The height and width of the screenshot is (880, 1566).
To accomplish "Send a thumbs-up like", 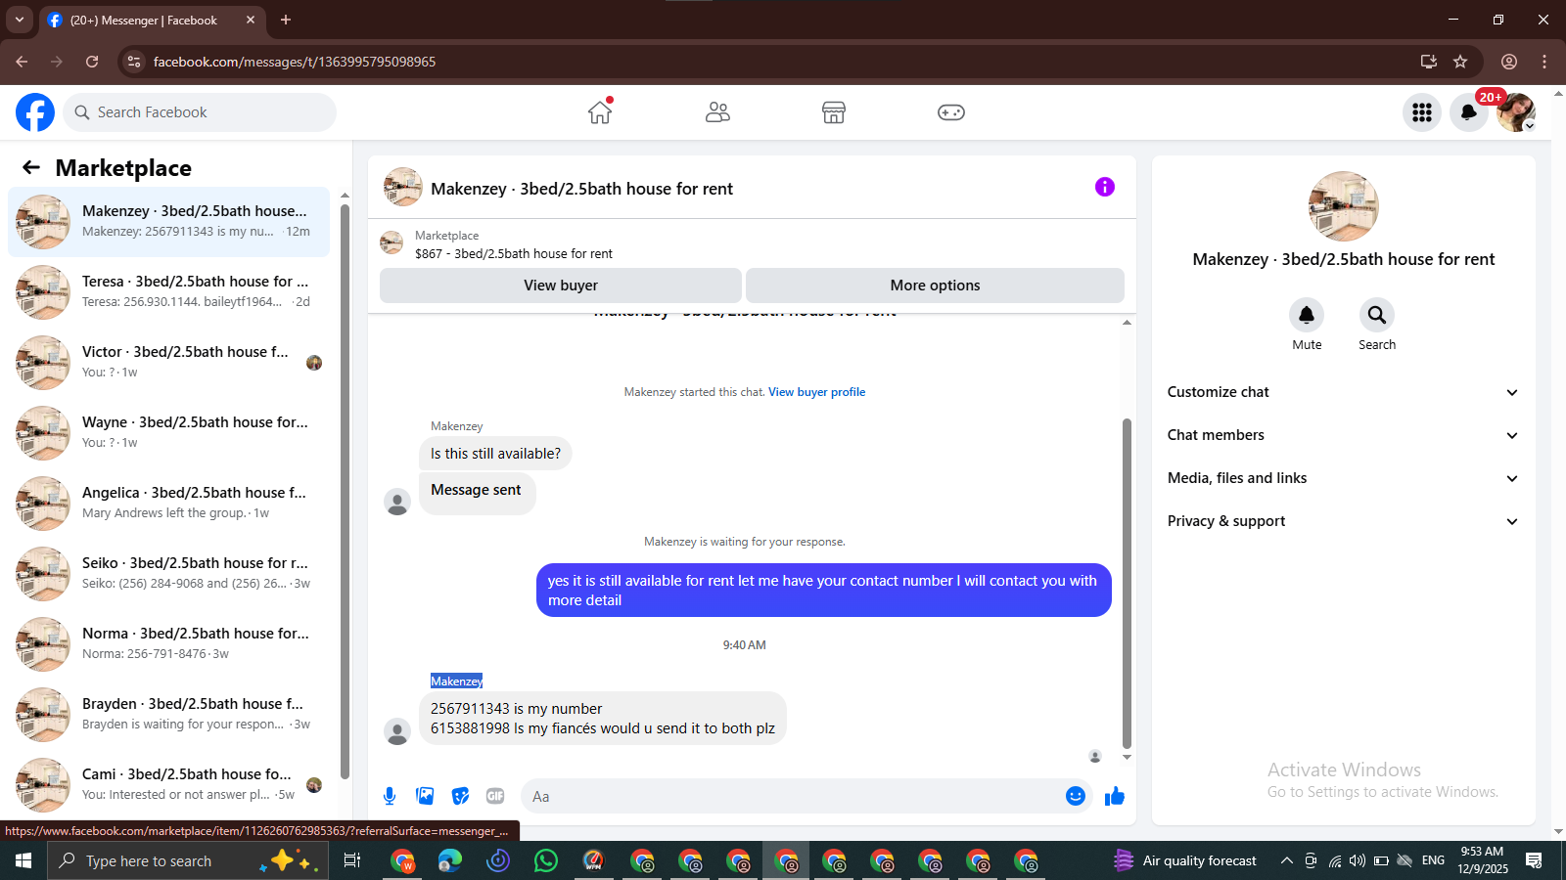I will point(1115,796).
